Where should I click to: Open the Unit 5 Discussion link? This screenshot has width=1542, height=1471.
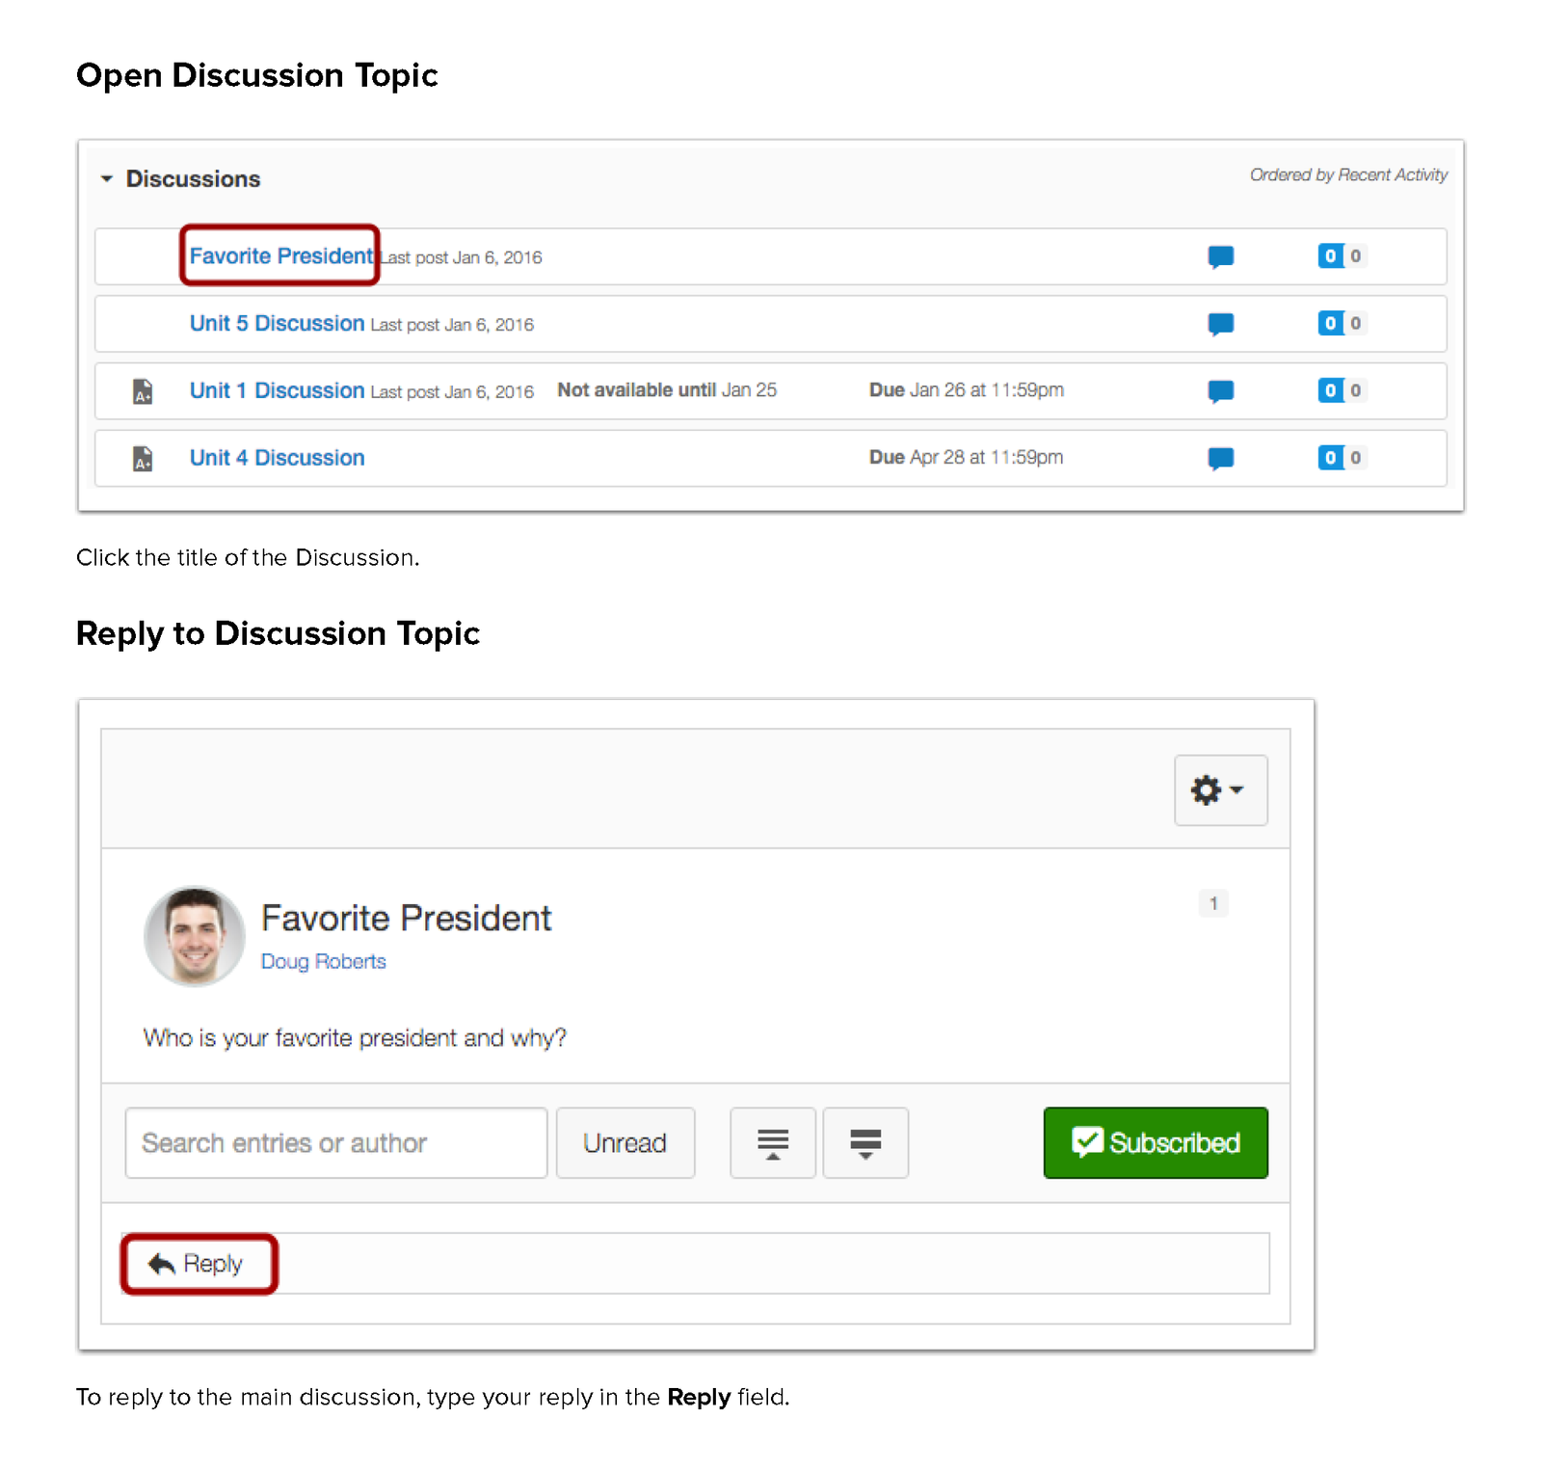point(277,323)
